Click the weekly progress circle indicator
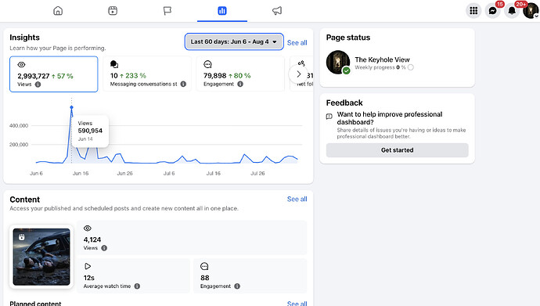 click(x=411, y=67)
